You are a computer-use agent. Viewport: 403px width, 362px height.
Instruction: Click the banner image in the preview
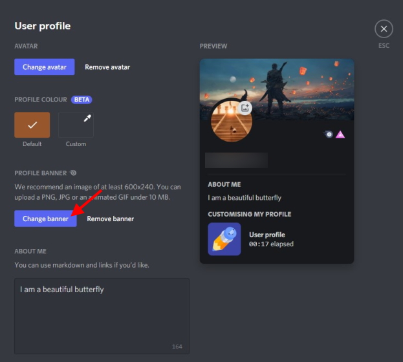[277, 89]
